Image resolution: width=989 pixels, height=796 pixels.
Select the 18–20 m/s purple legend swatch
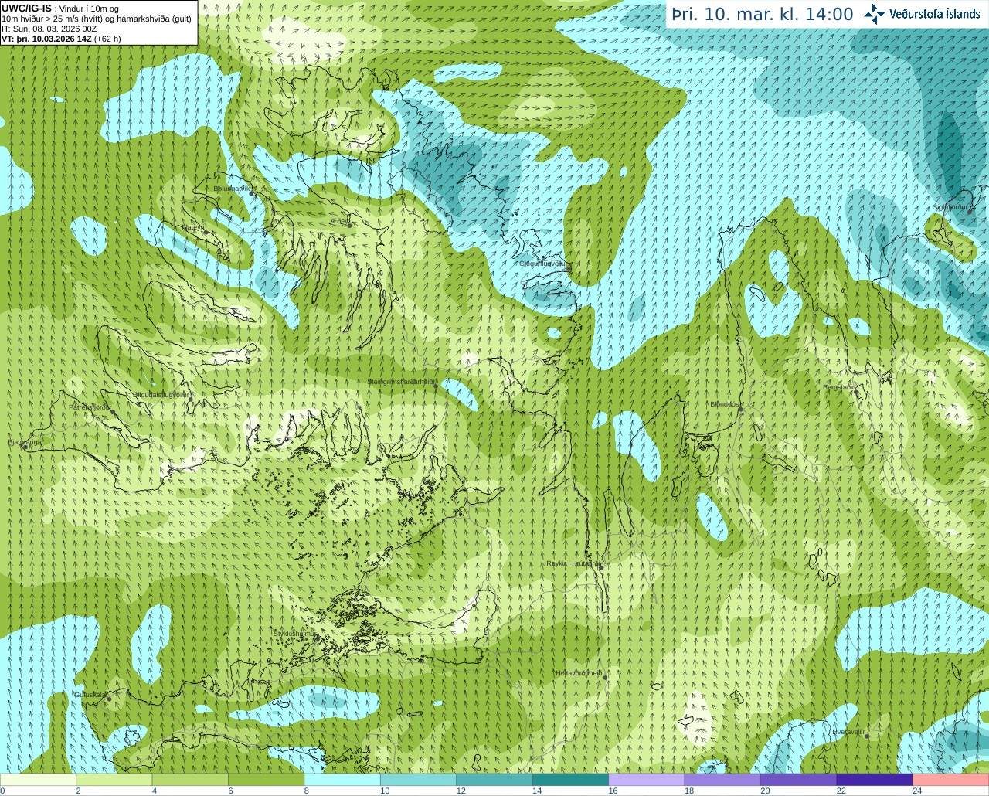pyautogui.click(x=722, y=780)
